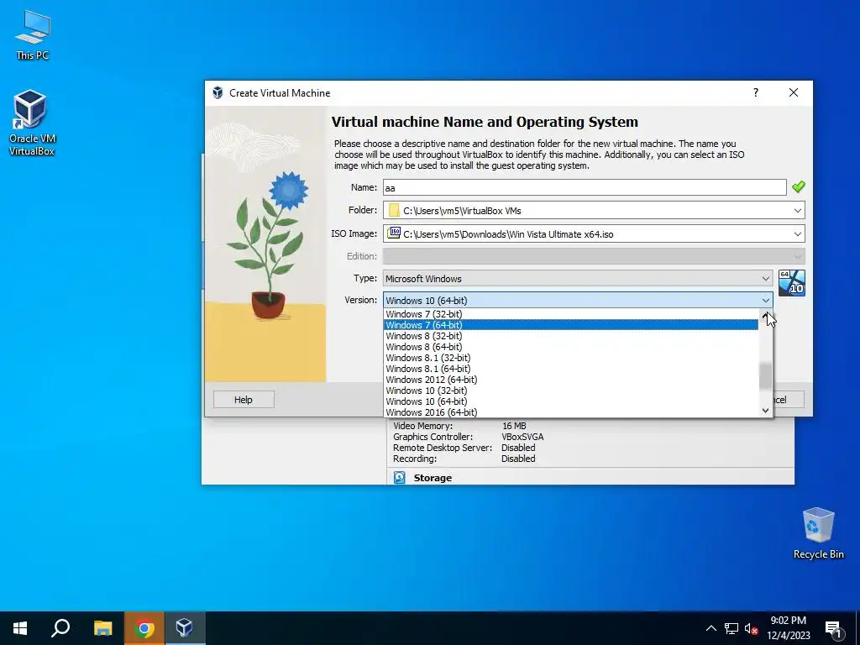Pick Windows 8.1 (32-bit) in the list
The height and width of the screenshot is (645, 860).
pos(570,358)
